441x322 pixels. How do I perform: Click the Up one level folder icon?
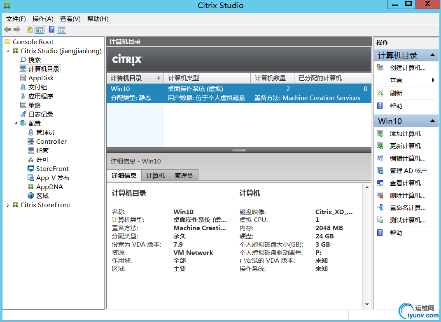click(x=30, y=29)
